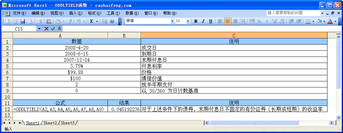
Task: Select cell containing the ODDLYIELD formula
Action: pyautogui.click(x=60, y=109)
